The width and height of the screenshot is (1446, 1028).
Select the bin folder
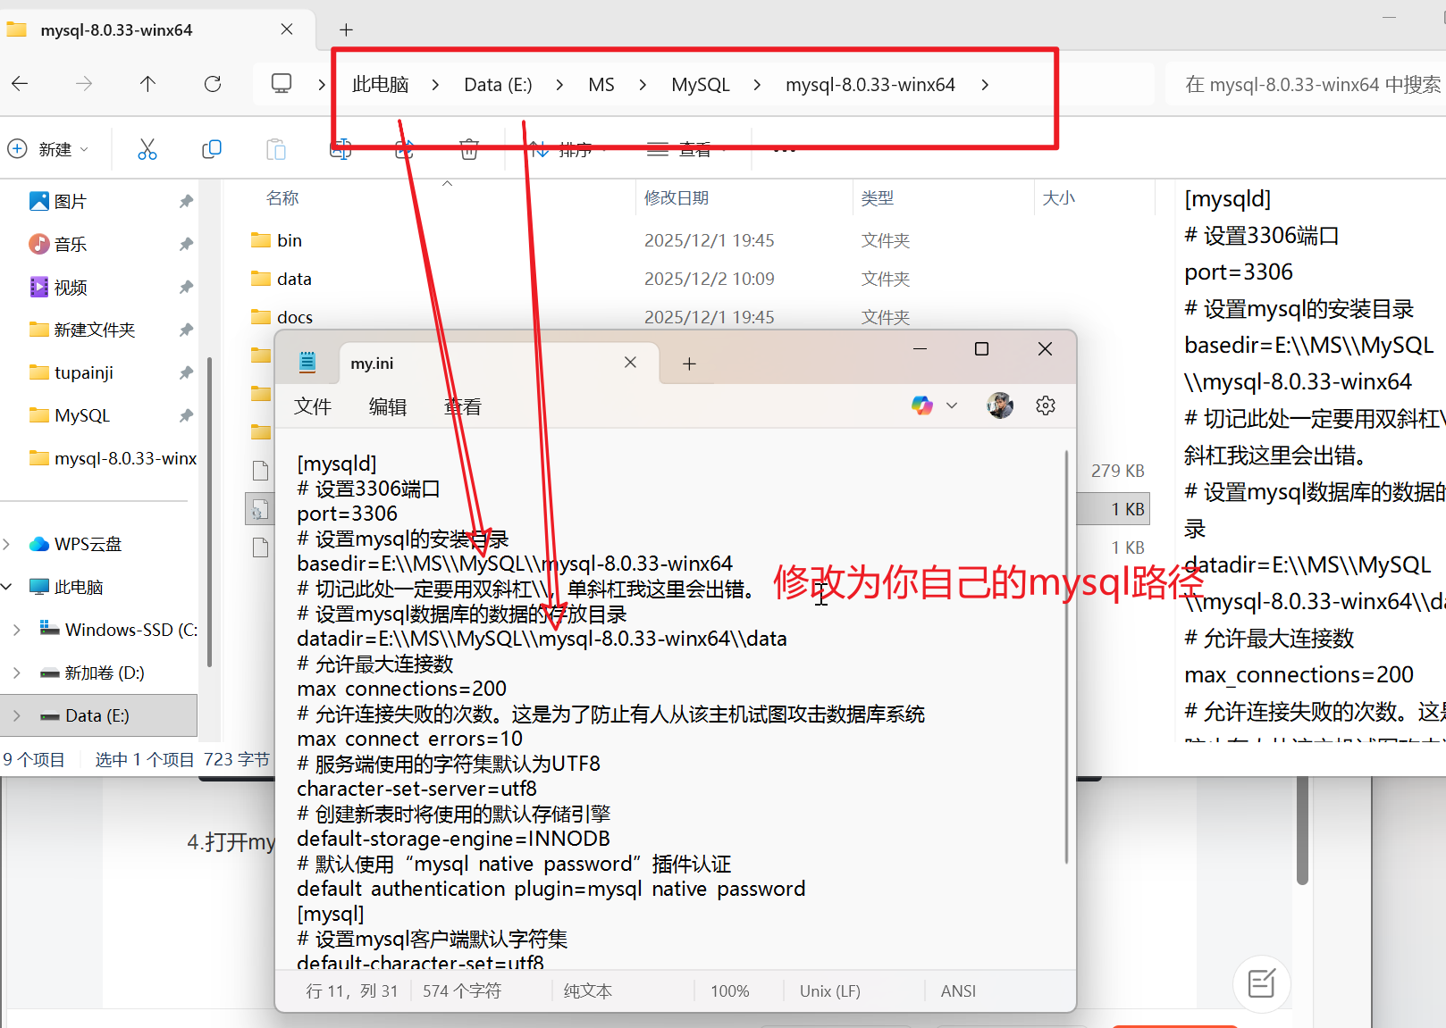[x=289, y=241]
